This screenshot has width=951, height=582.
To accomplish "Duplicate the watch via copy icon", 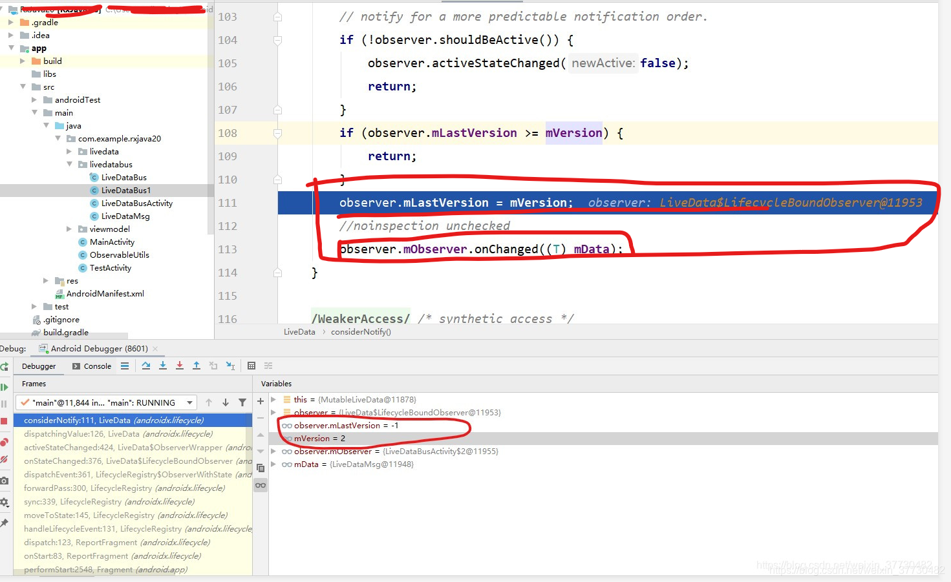I will pyautogui.click(x=261, y=468).
